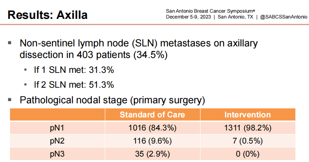
Task: Select the pN3 row label
Action: (x=58, y=153)
